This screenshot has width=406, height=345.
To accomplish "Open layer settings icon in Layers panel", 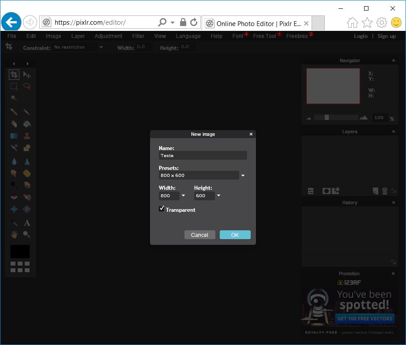I will pos(311,191).
